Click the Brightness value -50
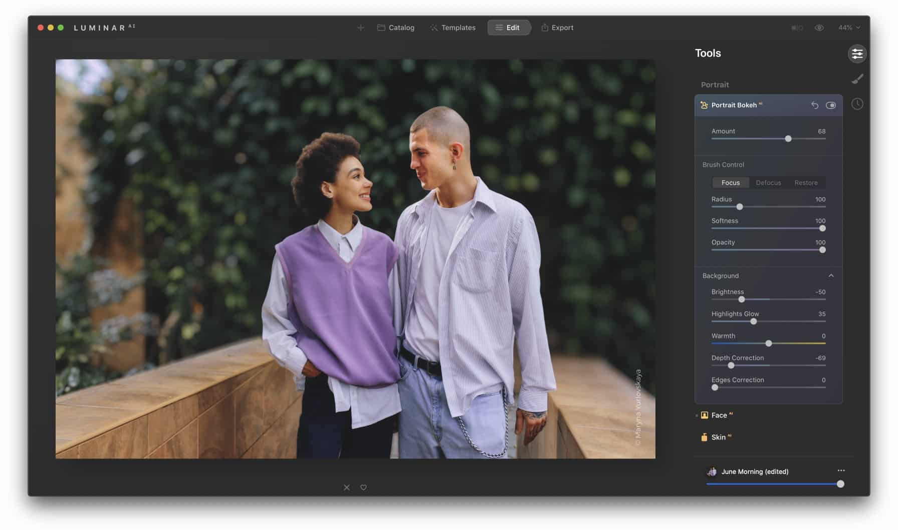The image size is (898, 530). pyautogui.click(x=820, y=292)
